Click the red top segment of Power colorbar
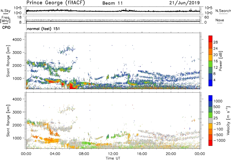231x160 pixels. coord(210,39)
